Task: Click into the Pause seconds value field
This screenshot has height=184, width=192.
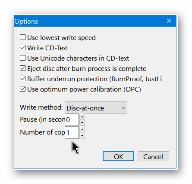Action: [72, 120]
